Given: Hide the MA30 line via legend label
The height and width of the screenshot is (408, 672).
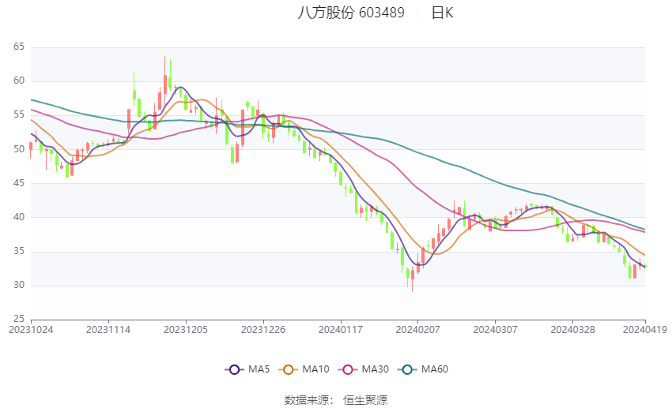Looking at the screenshot, I should pos(375,369).
